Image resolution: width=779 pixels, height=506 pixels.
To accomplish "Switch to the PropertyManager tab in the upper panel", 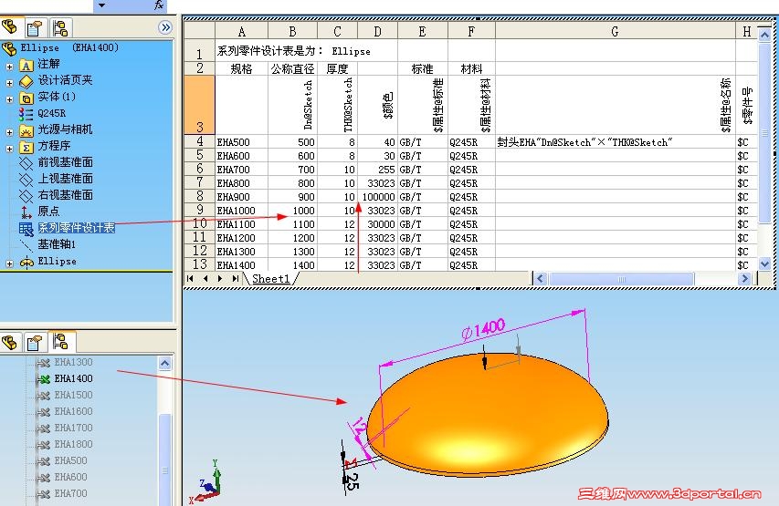I will point(35,27).
